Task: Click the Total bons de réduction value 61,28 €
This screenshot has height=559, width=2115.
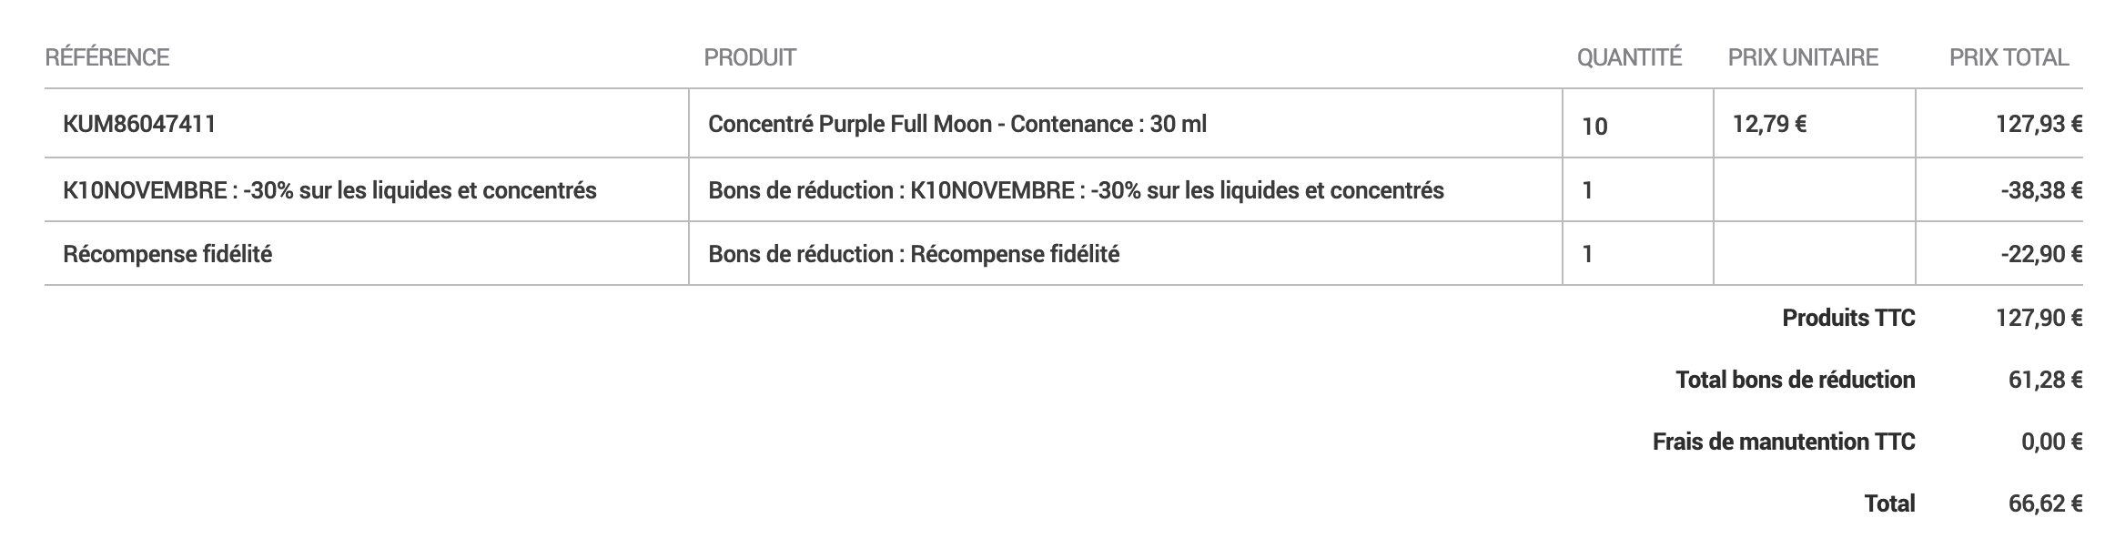Action: pos(2045,380)
